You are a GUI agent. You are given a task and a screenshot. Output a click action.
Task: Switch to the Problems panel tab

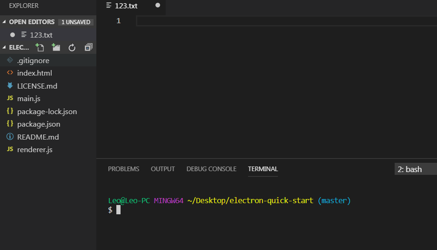coord(123,169)
